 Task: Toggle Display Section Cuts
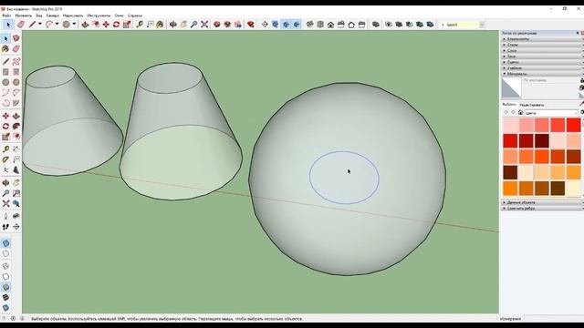(286, 25)
